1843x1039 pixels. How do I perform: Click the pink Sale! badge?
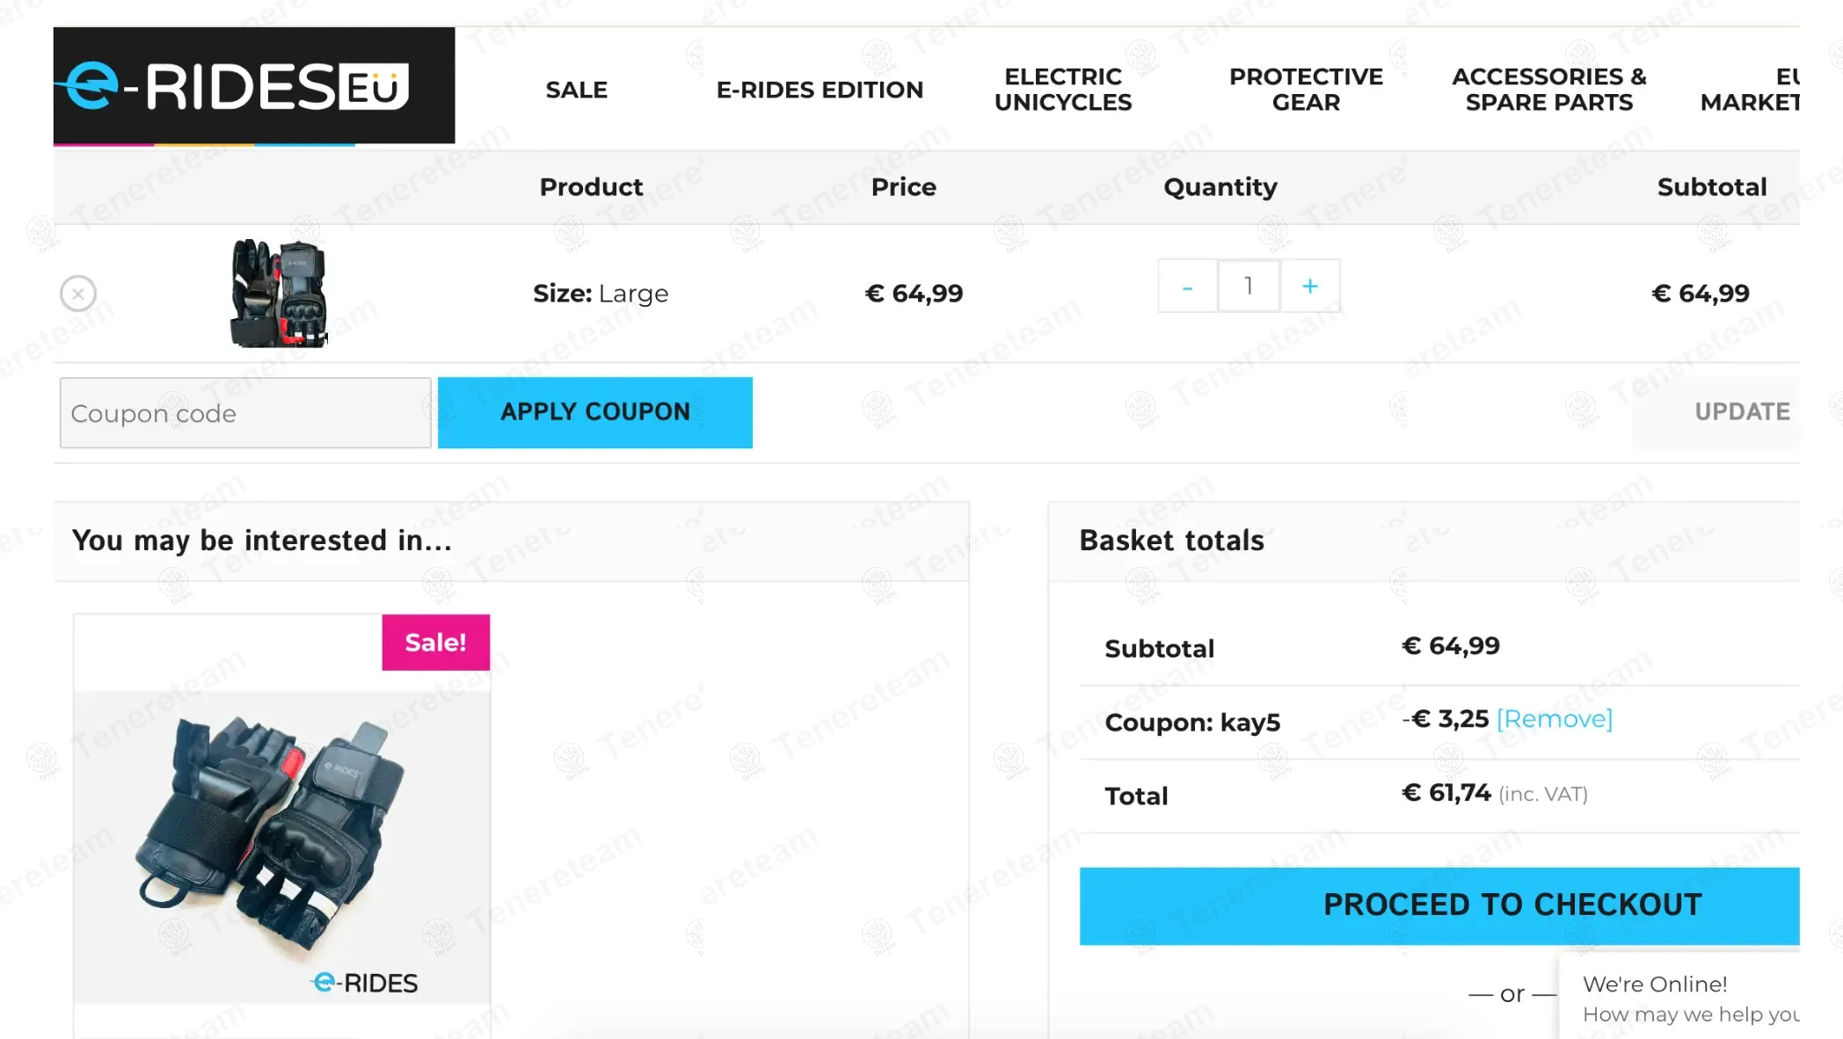coord(435,643)
